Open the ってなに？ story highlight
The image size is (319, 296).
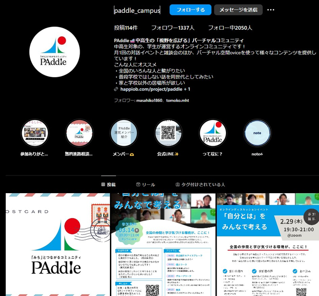pyautogui.click(x=213, y=133)
